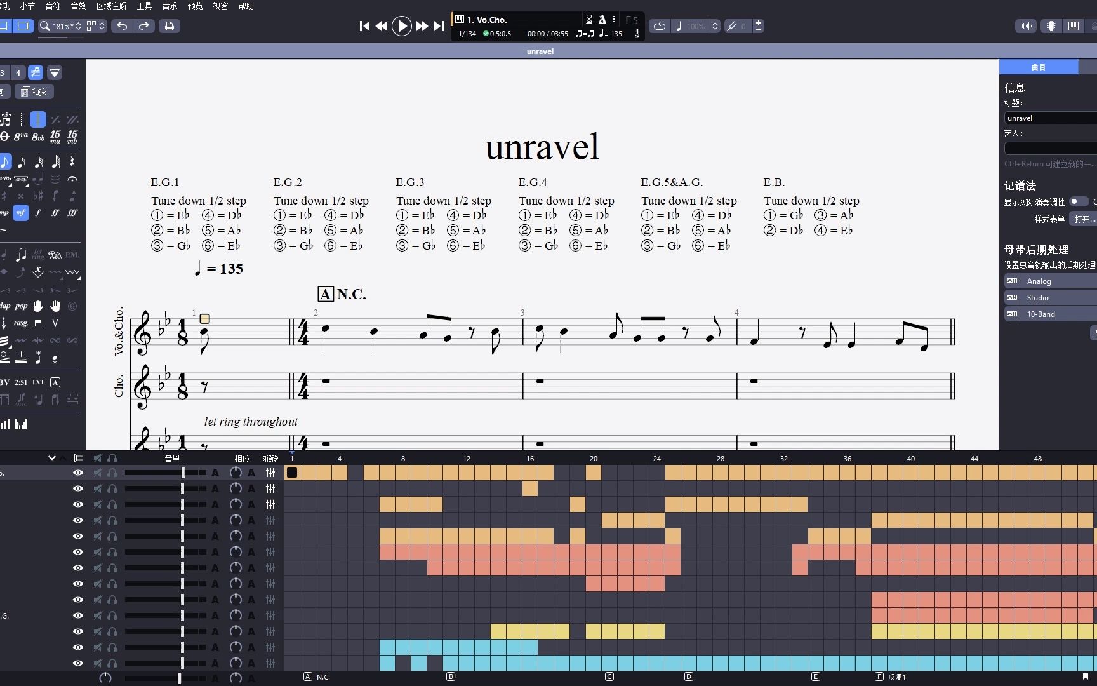Redo the last undone action
Image resolution: width=1097 pixels, height=686 pixels.
[144, 26]
